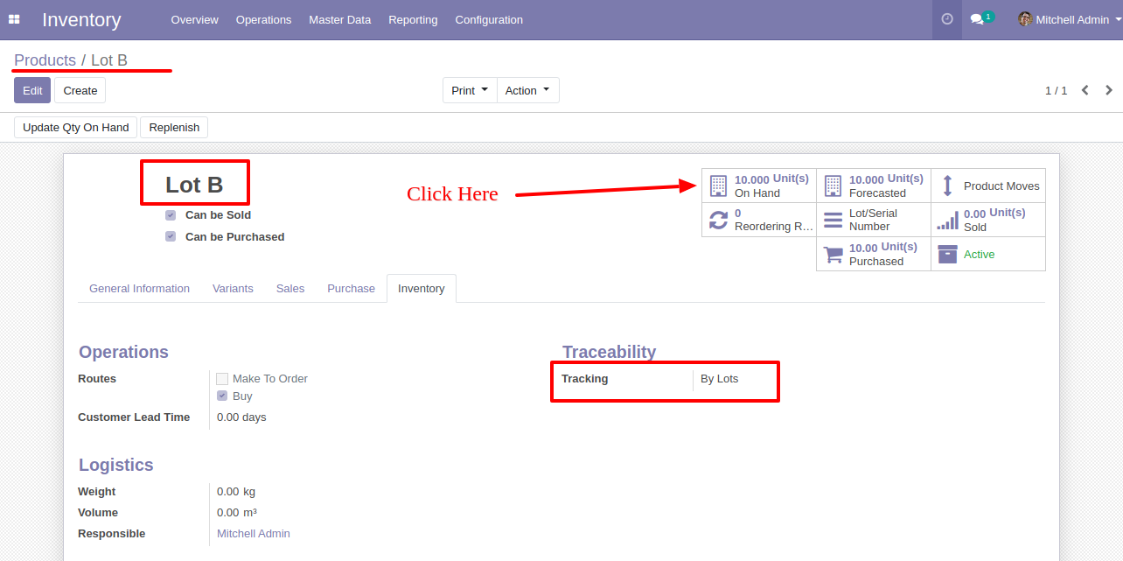This screenshot has width=1123, height=561.
Task: Check the Make To Order route
Action: pyautogui.click(x=222, y=379)
